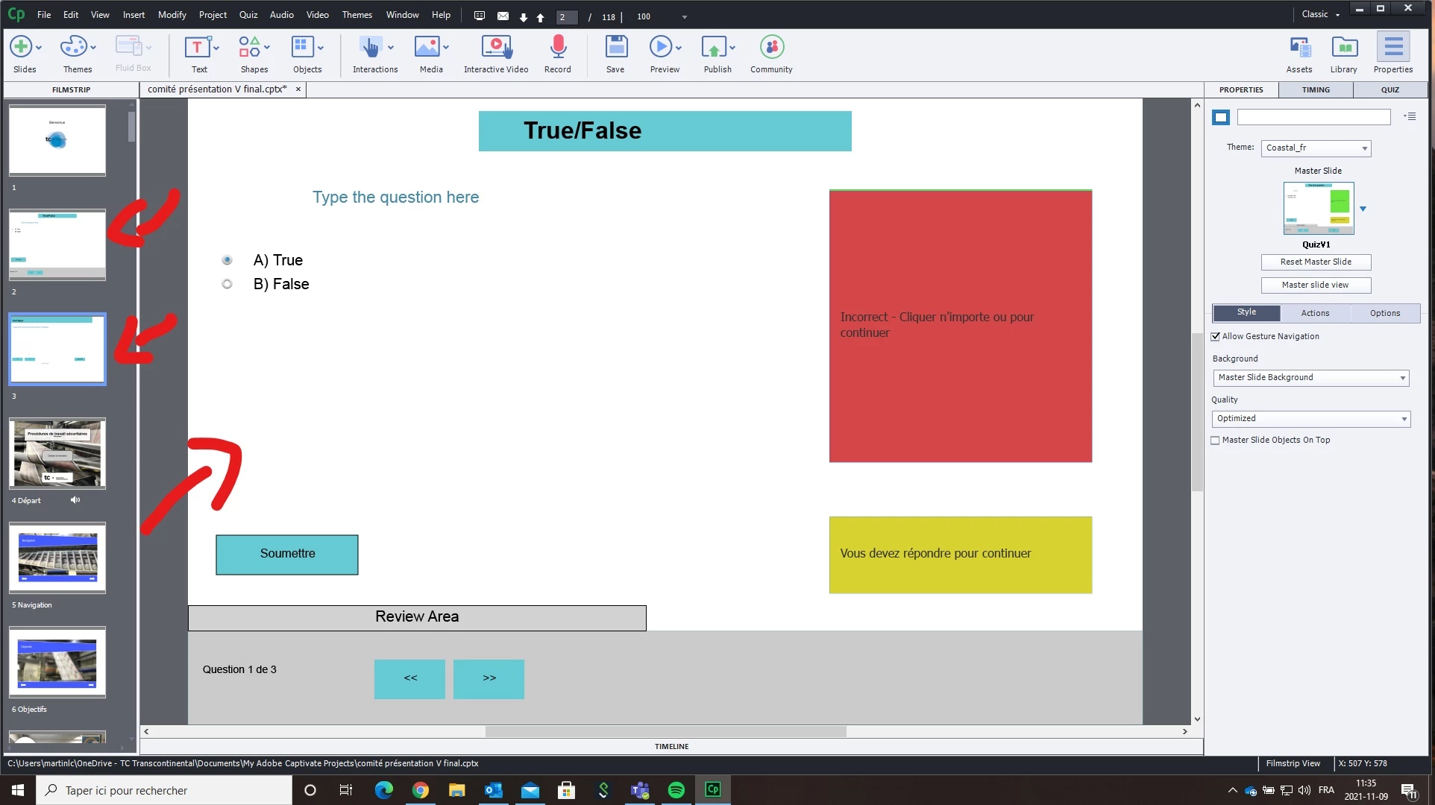1435x805 pixels.
Task: Open the Quiz menu
Action: tap(248, 15)
